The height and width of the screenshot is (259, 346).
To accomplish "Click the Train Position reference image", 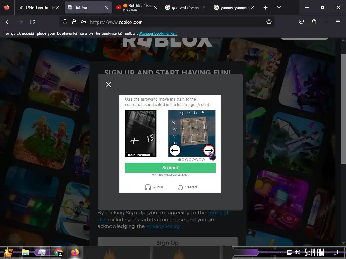I will 141,134.
